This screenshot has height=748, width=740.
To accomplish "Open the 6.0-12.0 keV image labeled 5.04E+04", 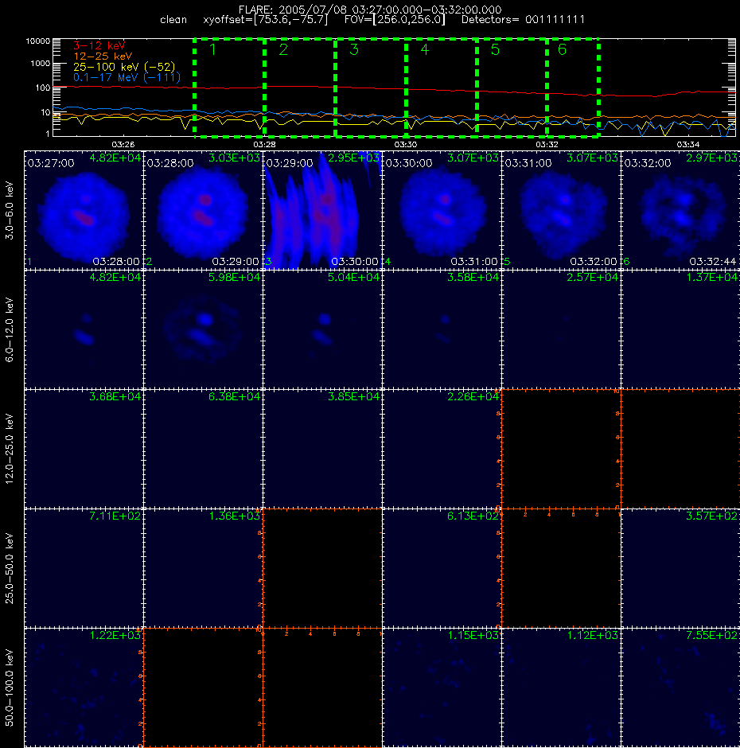I will tap(322, 329).
